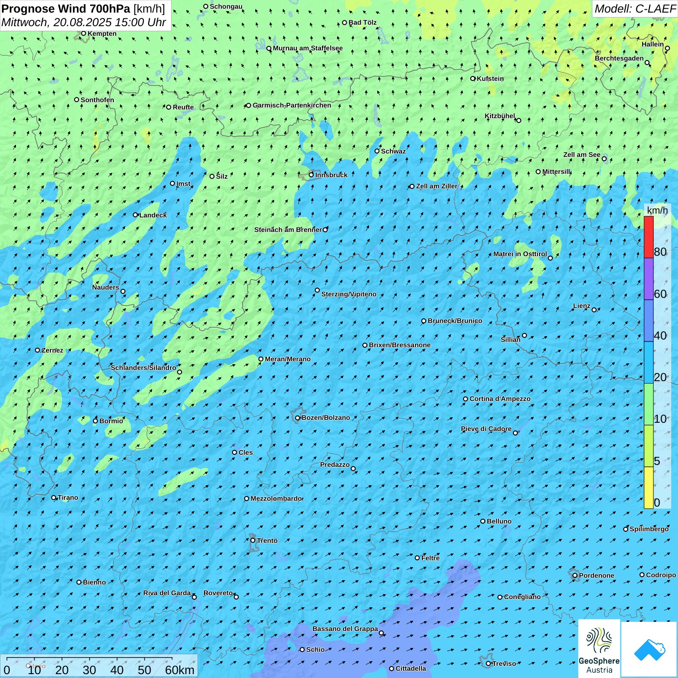The image size is (678, 678).
Task: Select the Landeck marker dot
Action: 136,215
